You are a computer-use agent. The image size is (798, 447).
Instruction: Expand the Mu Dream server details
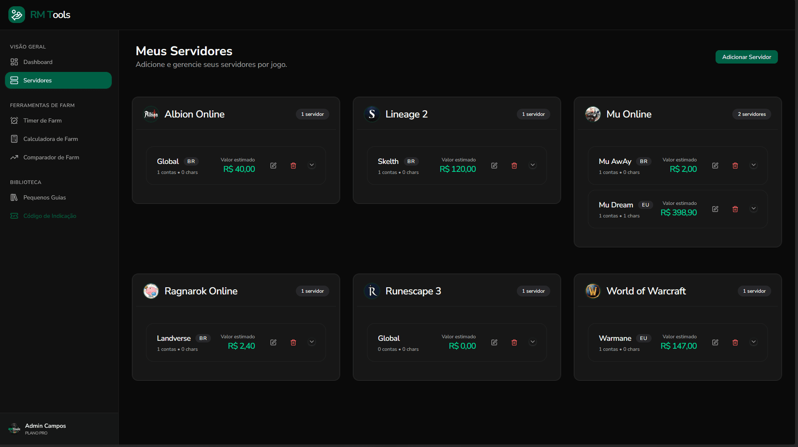754,209
